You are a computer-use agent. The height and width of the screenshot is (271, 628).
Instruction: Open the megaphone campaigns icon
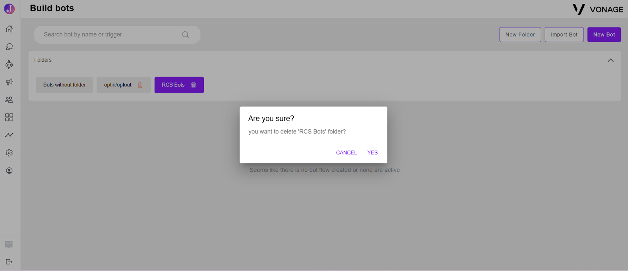9,82
